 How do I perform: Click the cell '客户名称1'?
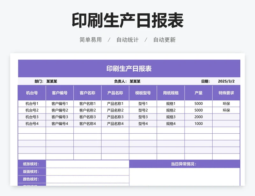(87, 104)
